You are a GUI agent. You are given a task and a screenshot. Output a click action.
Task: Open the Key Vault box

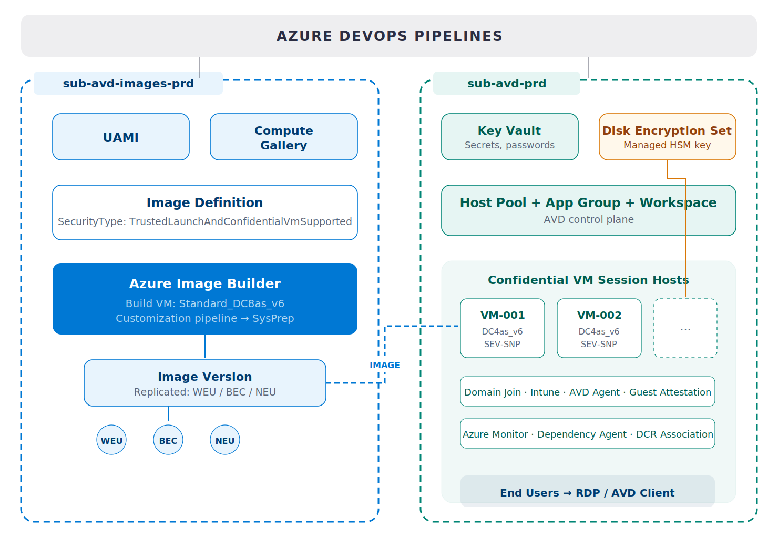(x=510, y=137)
